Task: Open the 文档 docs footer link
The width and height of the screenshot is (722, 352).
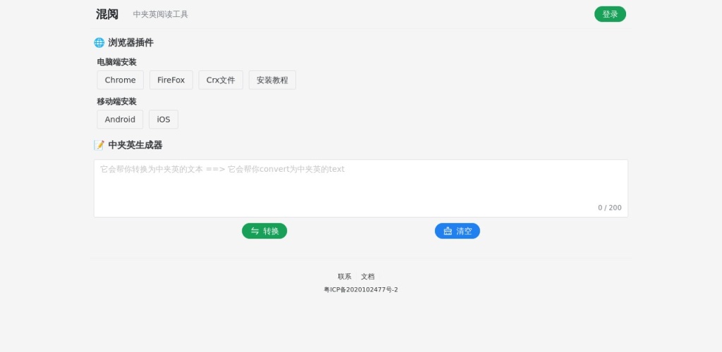Action: click(x=367, y=277)
